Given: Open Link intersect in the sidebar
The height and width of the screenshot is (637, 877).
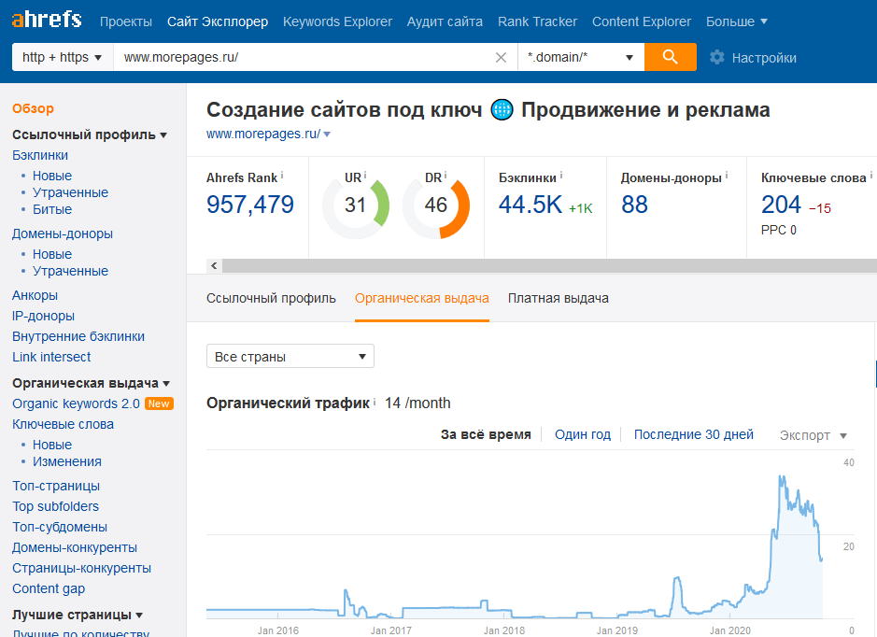Looking at the screenshot, I should 51,357.
